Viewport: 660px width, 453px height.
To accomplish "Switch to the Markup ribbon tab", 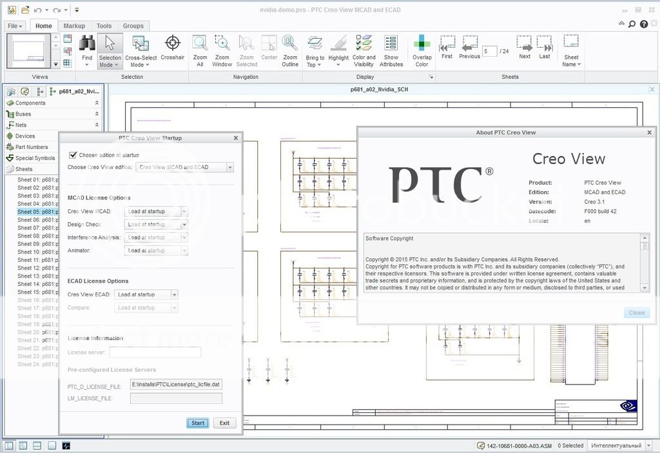I will (x=74, y=26).
